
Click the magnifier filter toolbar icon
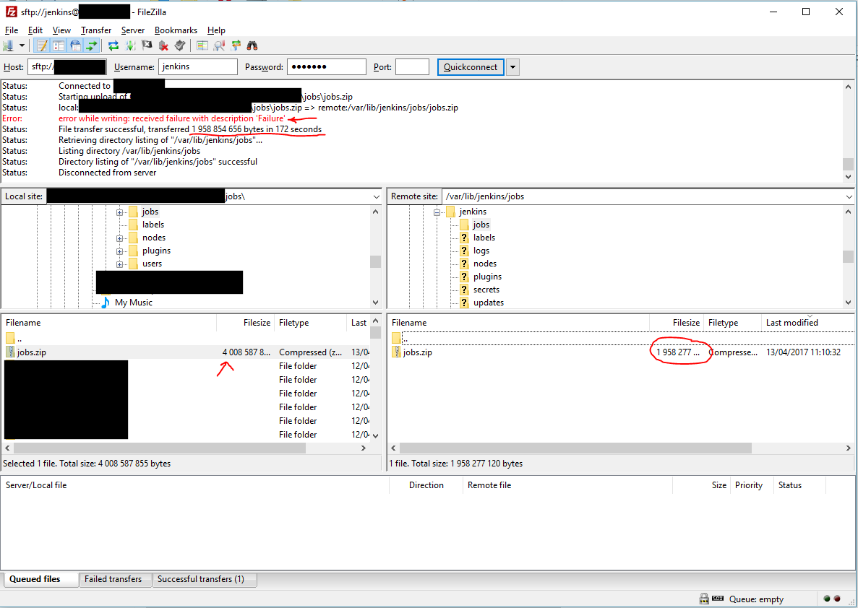pyautogui.click(x=219, y=46)
